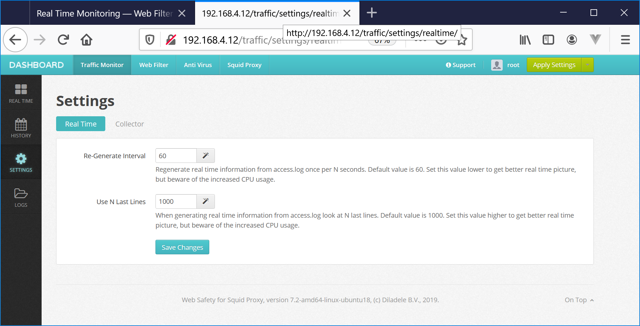This screenshot has height=326, width=640.
Task: Toggle browser sidebar view icon
Action: pyautogui.click(x=548, y=40)
